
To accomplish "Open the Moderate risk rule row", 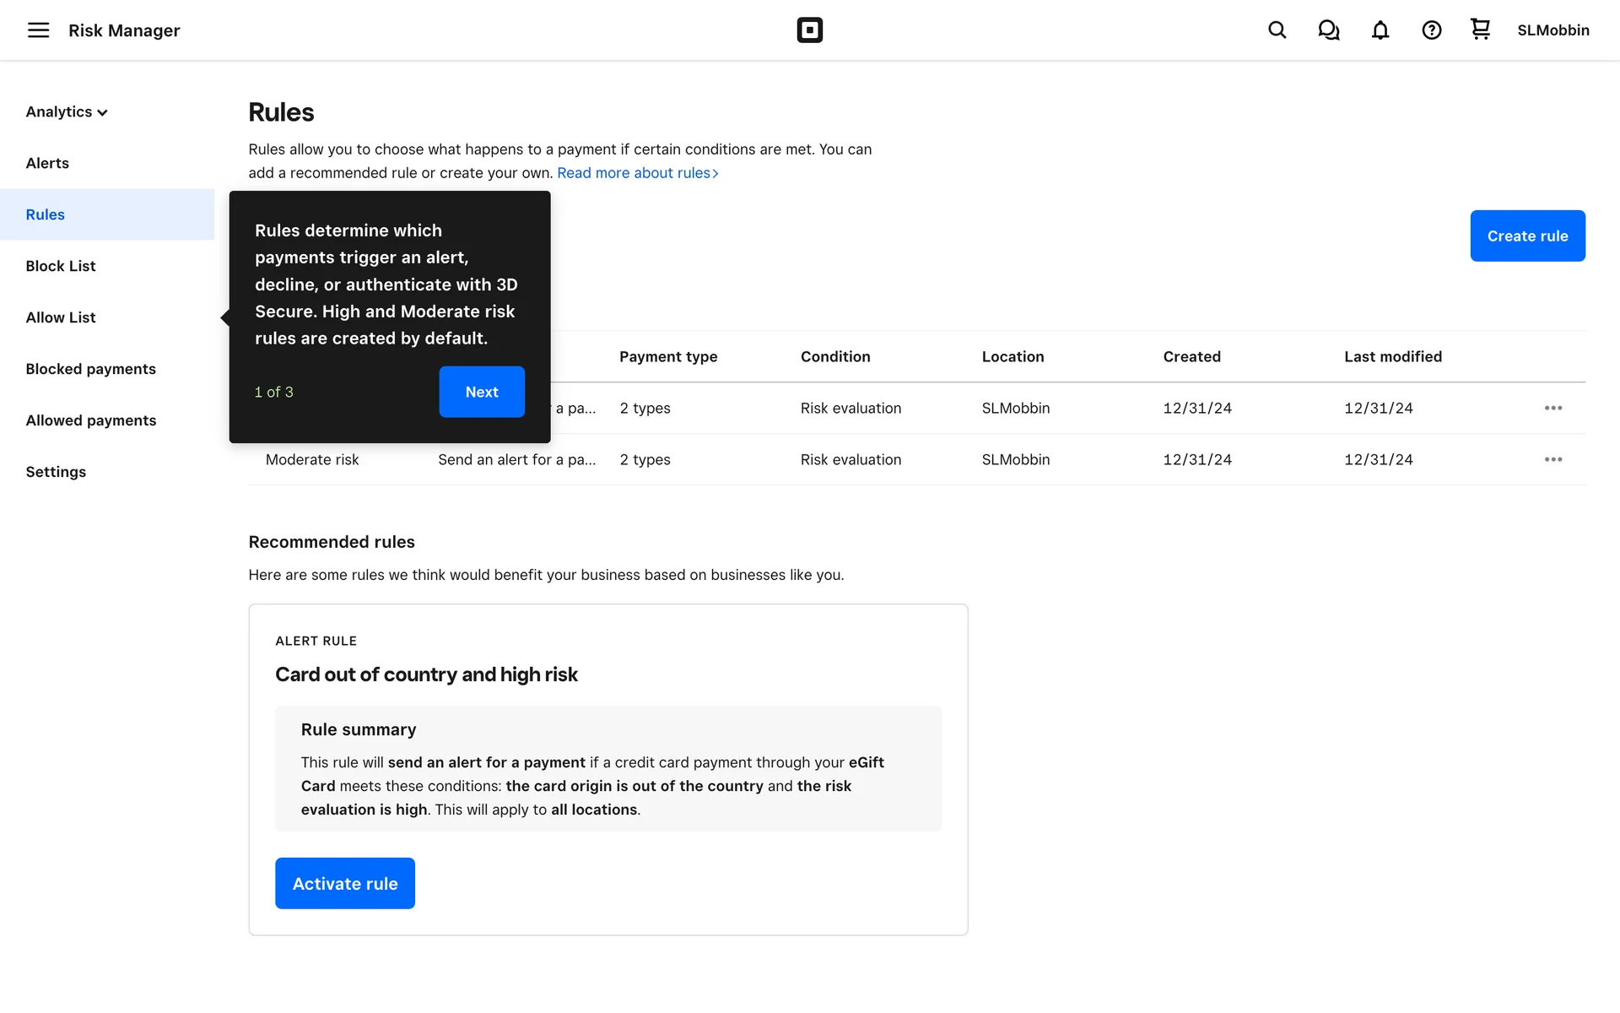I will tap(312, 460).
